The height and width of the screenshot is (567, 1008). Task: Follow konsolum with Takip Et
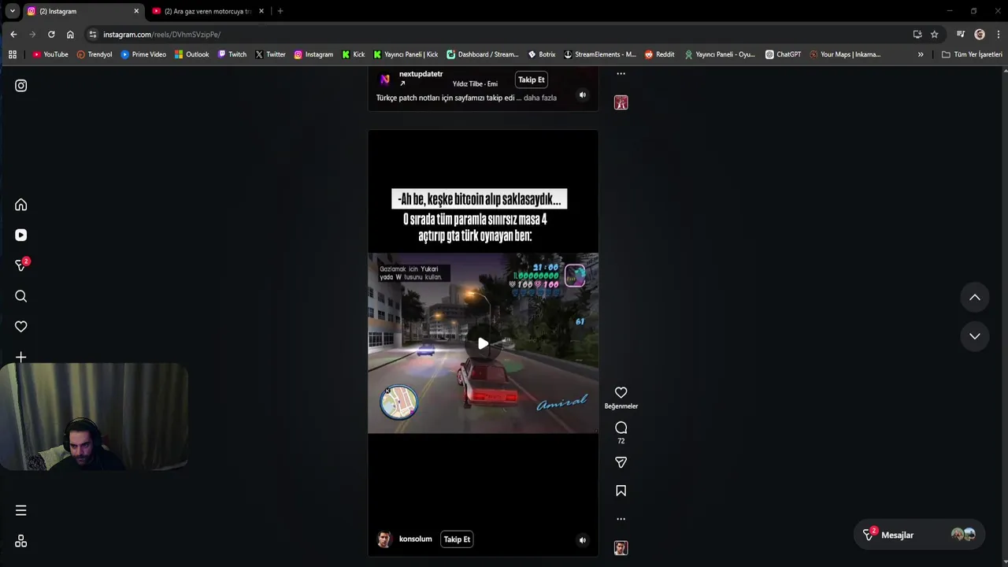[457, 539]
